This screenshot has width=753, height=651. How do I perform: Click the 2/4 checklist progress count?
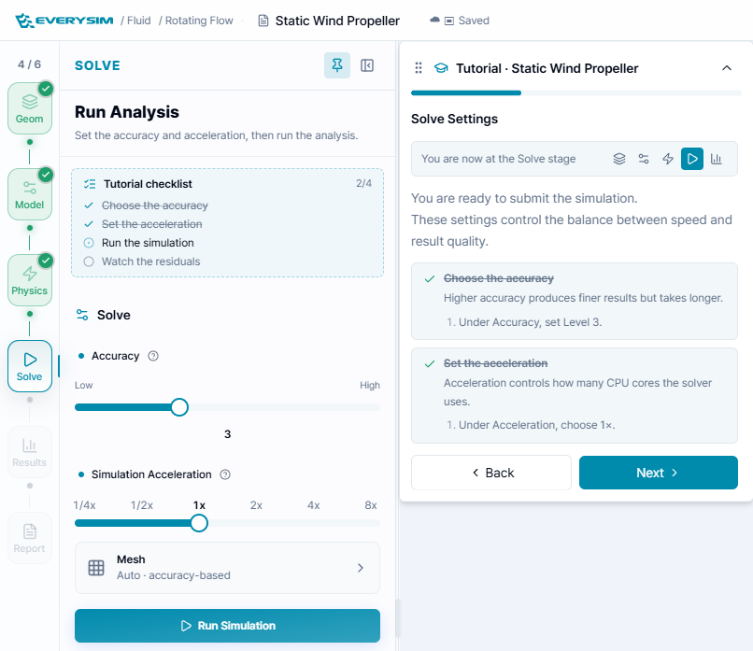[x=363, y=183]
